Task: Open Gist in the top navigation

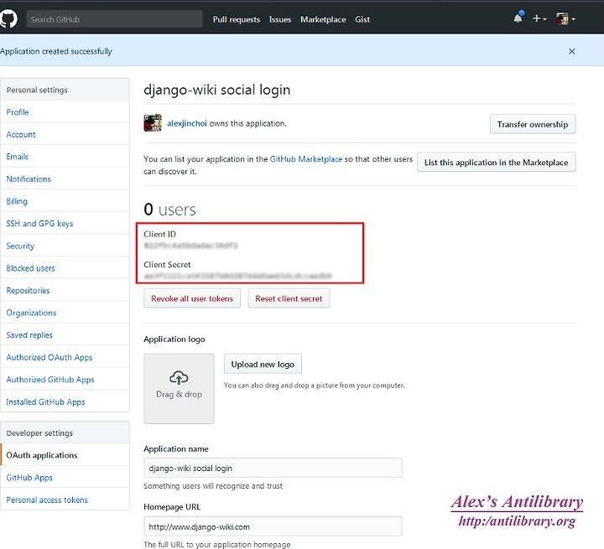Action: click(x=362, y=19)
